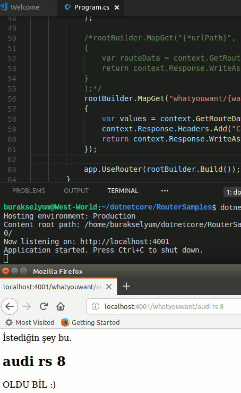Image resolution: width=241 pixels, height=393 pixels.
Task: Go back in Firefox
Action: click(x=10, y=306)
